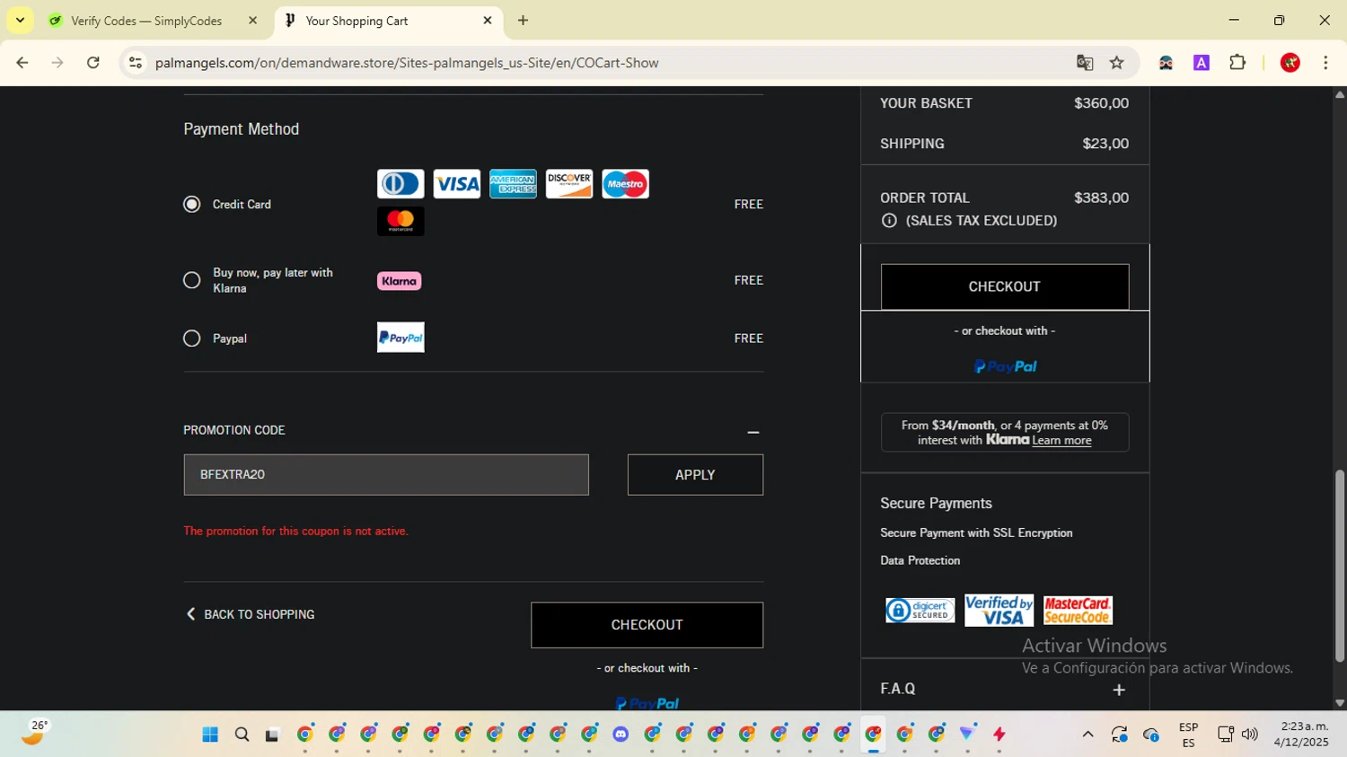Expand the F.A.Q section
Viewport: 1347px width, 757px height.
(x=1119, y=690)
